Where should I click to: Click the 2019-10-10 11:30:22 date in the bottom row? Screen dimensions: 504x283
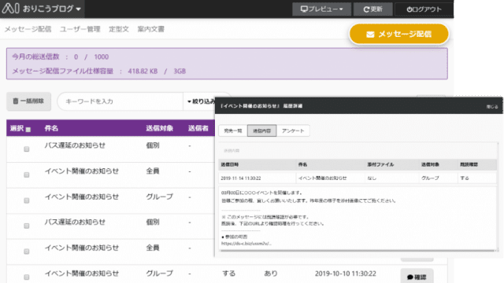tap(346, 274)
